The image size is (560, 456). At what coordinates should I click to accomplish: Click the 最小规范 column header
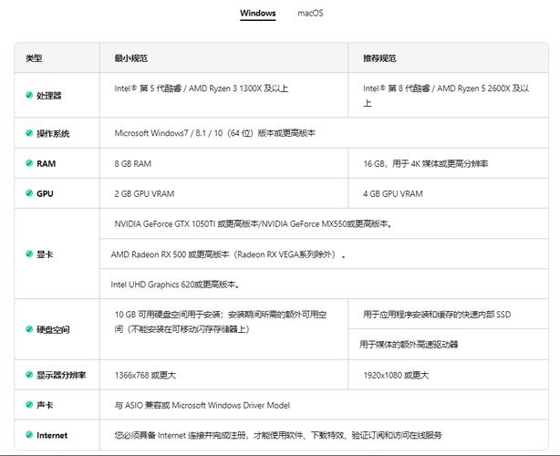coord(131,58)
